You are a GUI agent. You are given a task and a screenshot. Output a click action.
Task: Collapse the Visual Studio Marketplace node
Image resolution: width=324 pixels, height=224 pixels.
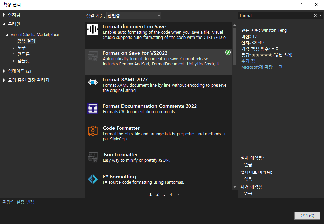7,35
